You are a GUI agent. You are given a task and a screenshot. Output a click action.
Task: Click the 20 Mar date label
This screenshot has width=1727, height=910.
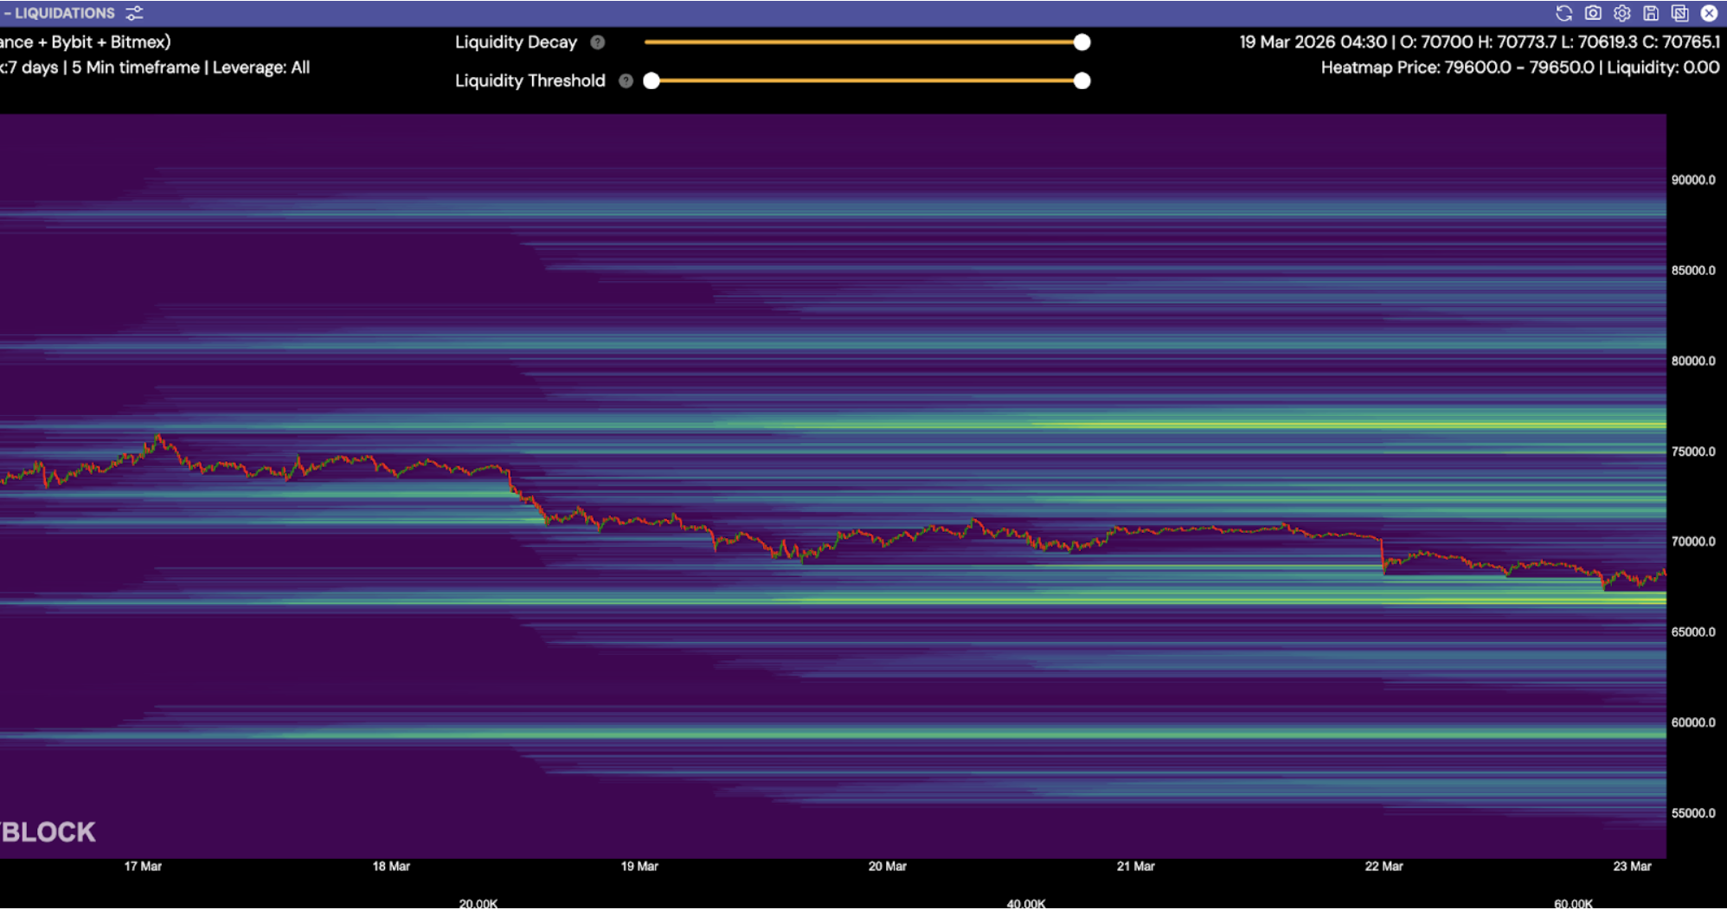888,866
